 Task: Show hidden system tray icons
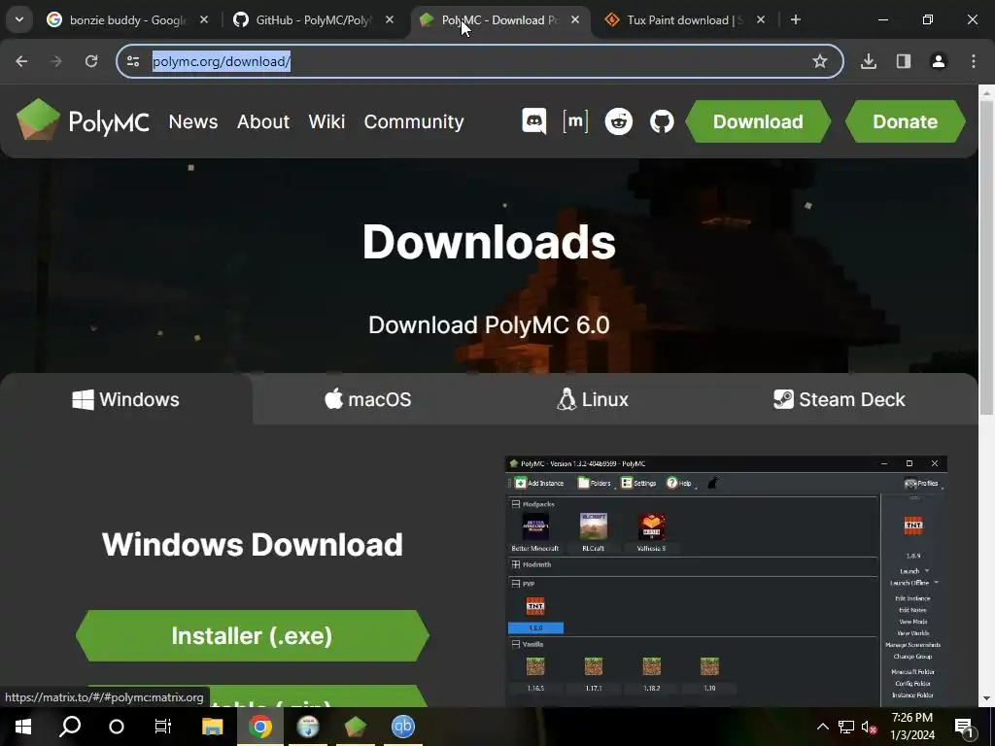point(822,727)
